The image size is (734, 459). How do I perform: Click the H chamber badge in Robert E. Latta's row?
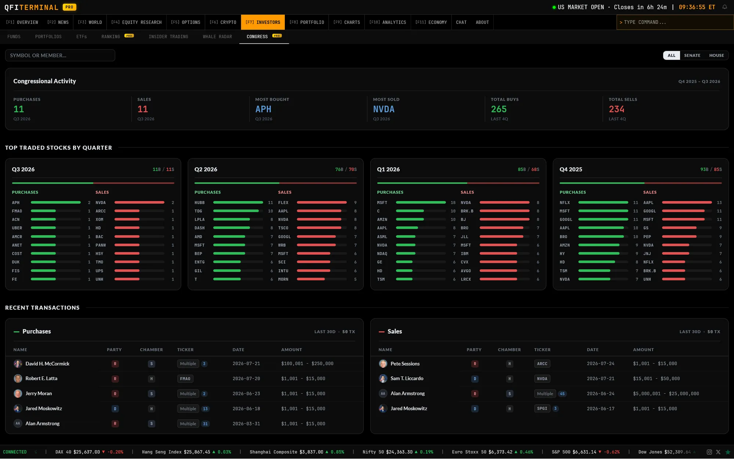tap(152, 379)
